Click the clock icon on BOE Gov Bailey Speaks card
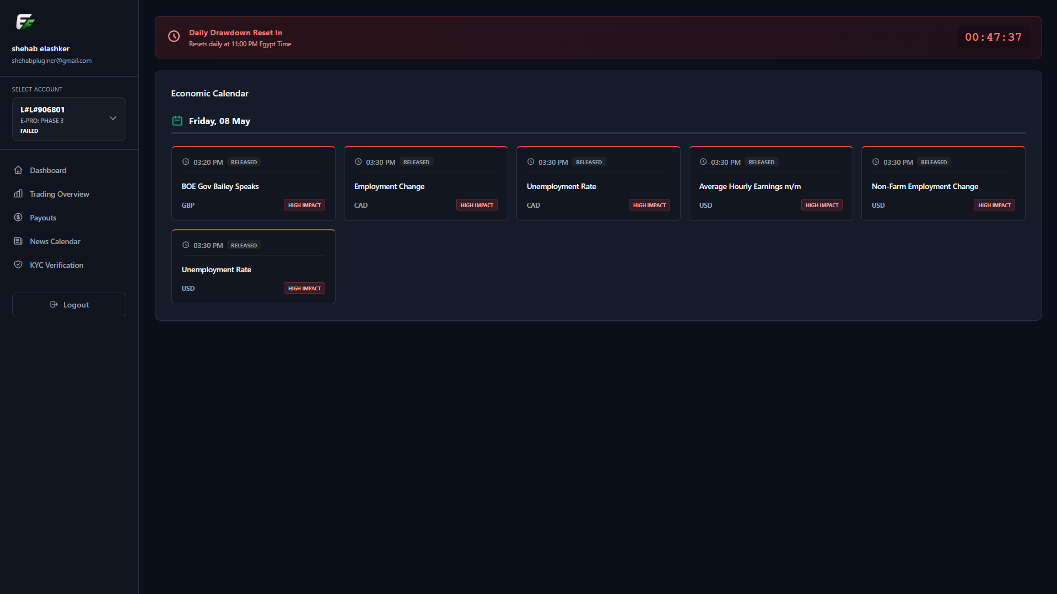 pos(186,162)
